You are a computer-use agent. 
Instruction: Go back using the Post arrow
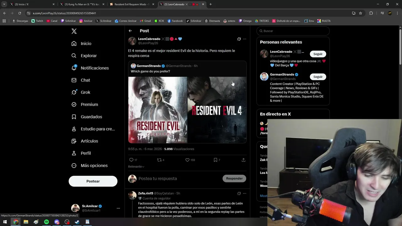pyautogui.click(x=130, y=31)
